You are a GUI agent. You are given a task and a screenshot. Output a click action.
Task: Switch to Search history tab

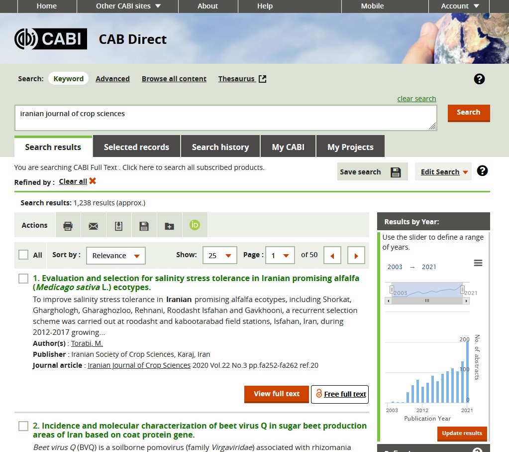coord(220,147)
